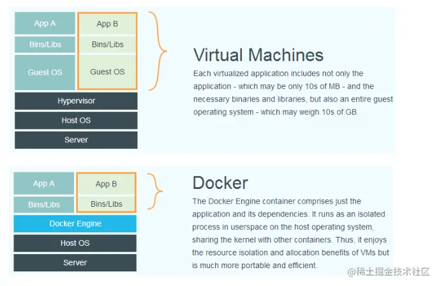Select the Server layer in Virtual Machines stack

coord(76,140)
